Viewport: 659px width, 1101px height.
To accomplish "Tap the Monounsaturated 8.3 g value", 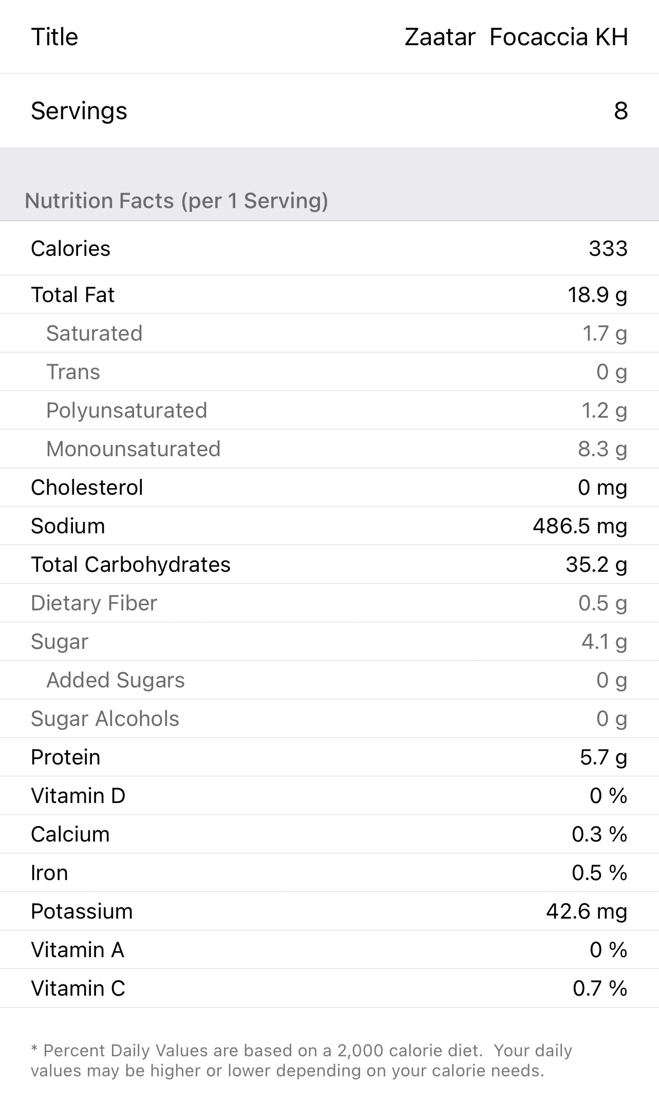I will (x=602, y=449).
